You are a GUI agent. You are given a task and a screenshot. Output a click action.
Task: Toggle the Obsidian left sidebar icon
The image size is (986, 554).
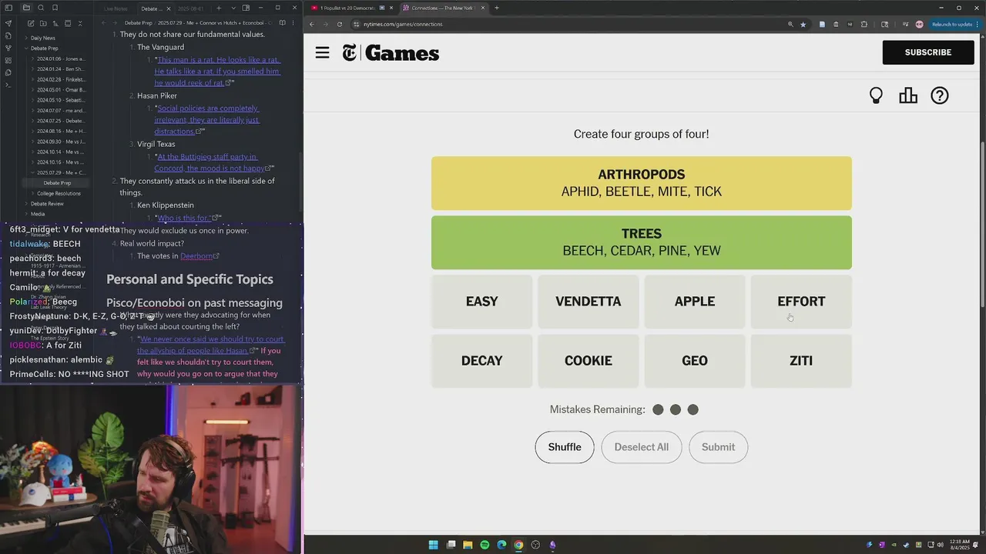[8, 8]
